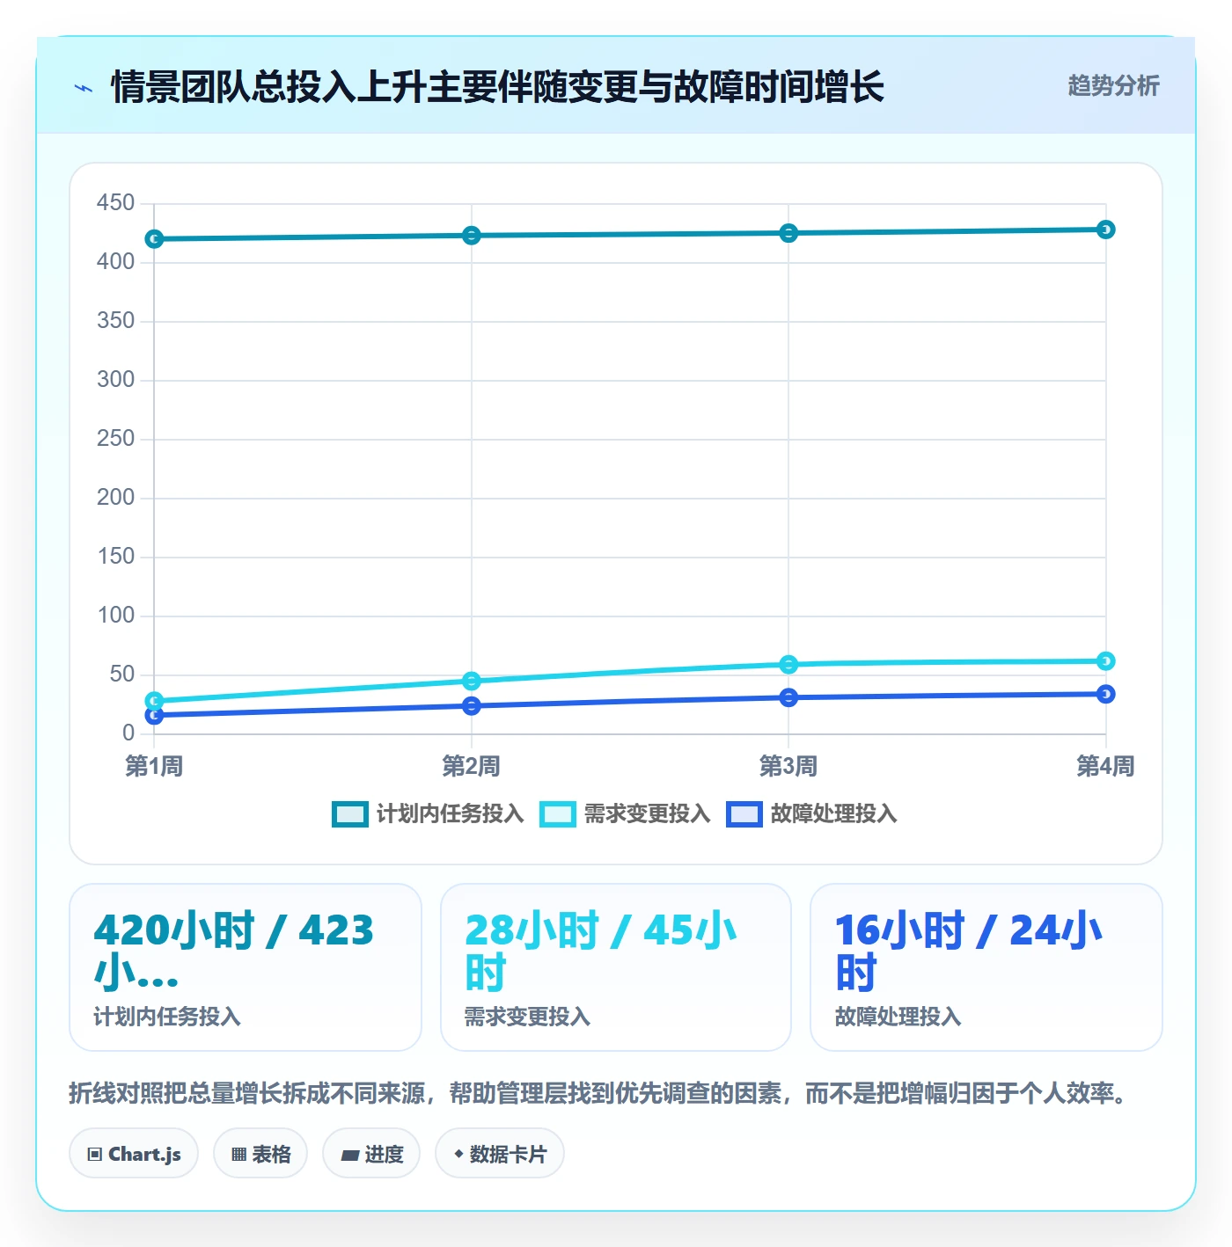Select the 第1周 point on the 故障处理投入 line
The width and height of the screenshot is (1232, 1247).
point(154,716)
